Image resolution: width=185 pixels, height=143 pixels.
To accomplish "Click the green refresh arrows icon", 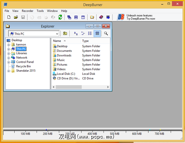I will [60, 17].
